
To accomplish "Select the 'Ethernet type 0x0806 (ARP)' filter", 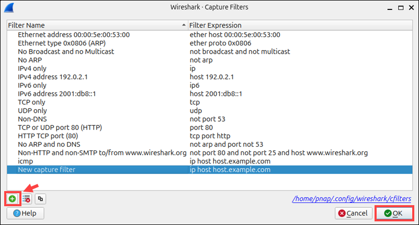I will pyautogui.click(x=62, y=43).
